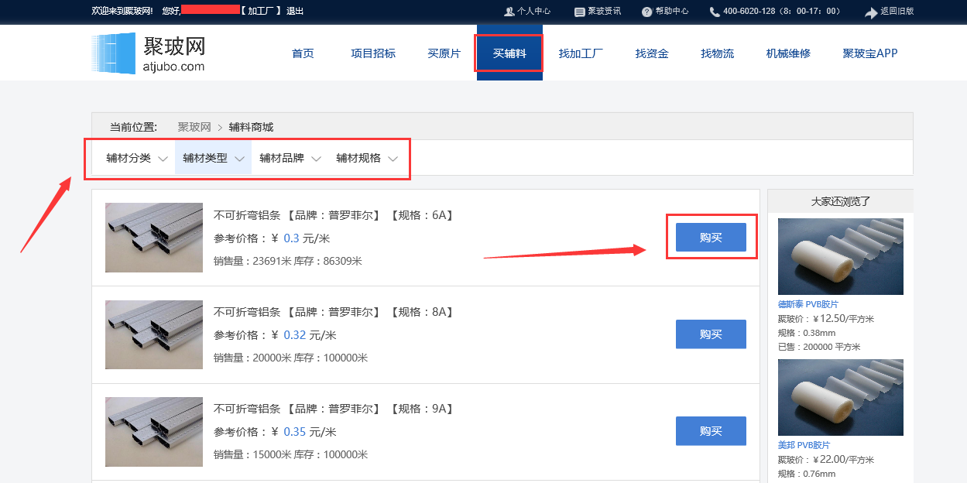Open 找资金 navigation item
This screenshot has height=483, width=967.
coord(652,53)
